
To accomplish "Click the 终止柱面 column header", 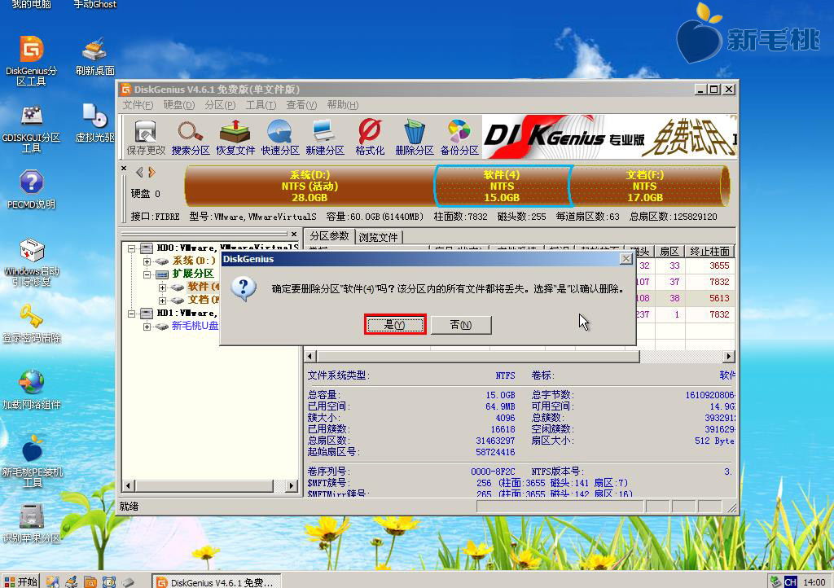I will point(709,252).
